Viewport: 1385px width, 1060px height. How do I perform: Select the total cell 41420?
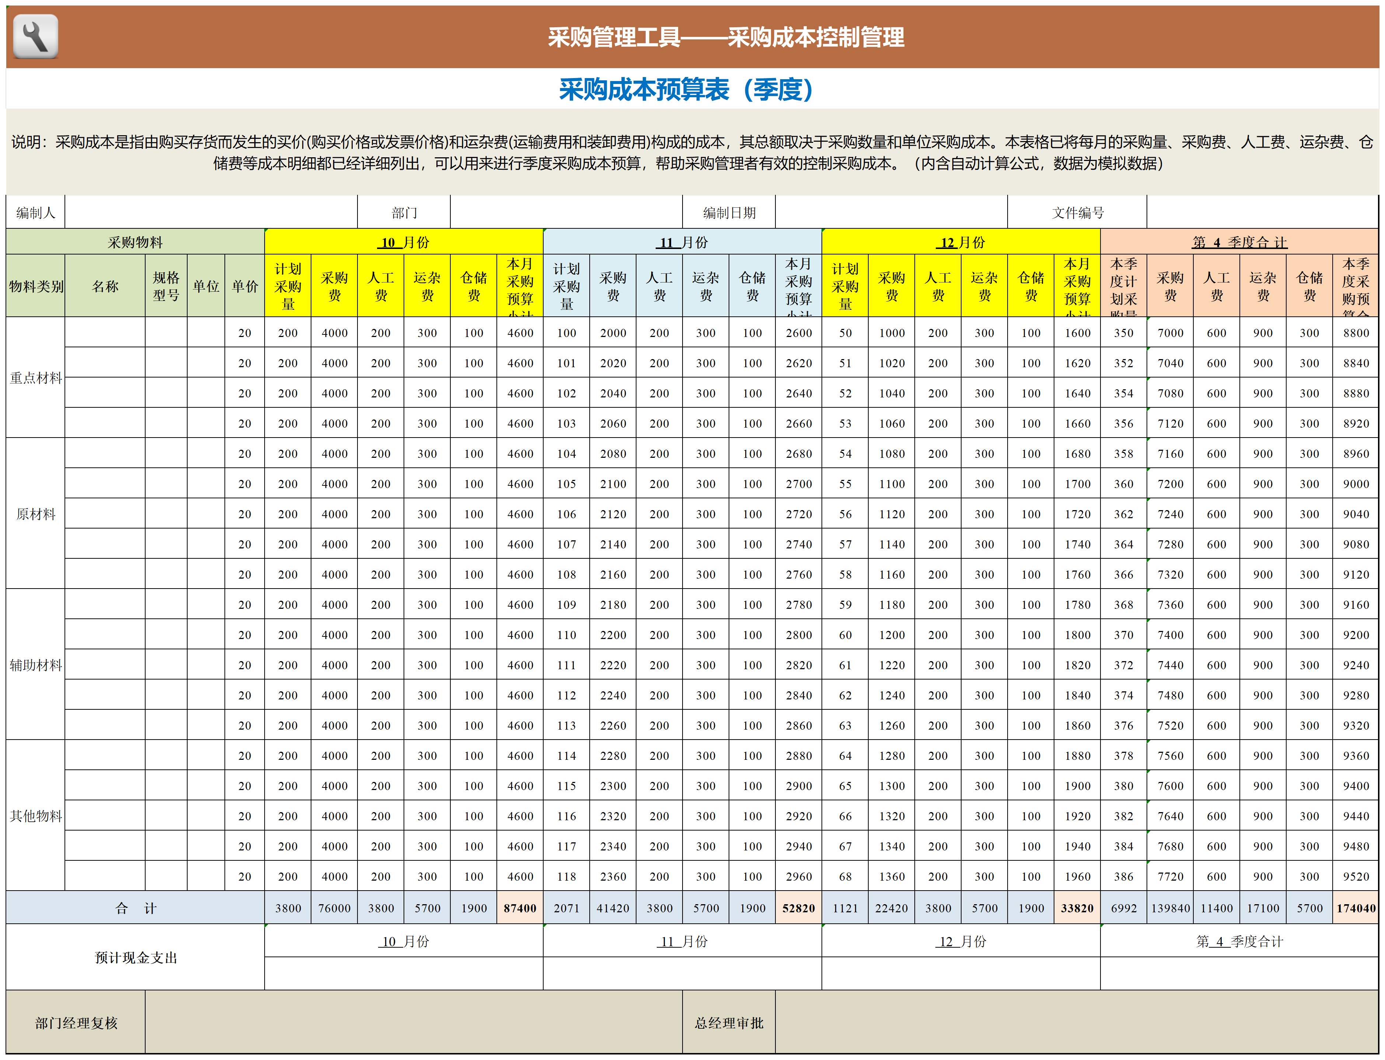pyautogui.click(x=613, y=907)
